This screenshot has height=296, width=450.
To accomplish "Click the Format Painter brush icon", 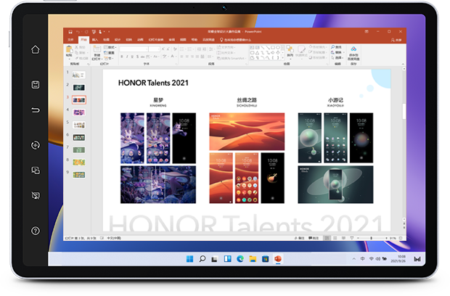I will pyautogui.click(x=77, y=58).
